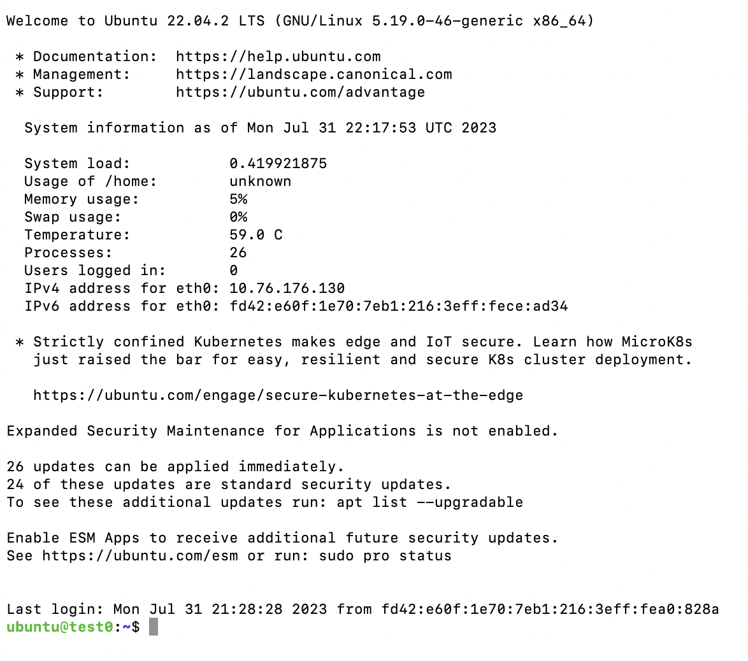The image size is (748, 661).
Task: Click the IPv4 address 10.76.176.130
Action: click(287, 288)
